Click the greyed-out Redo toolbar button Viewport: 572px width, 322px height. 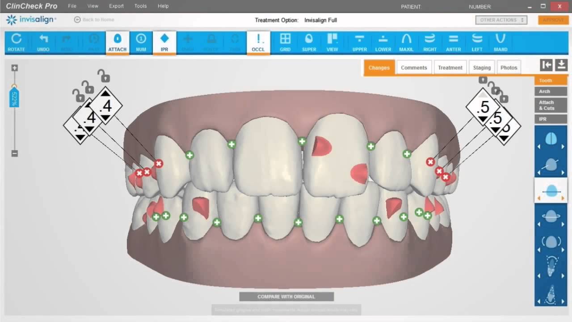tap(67, 43)
